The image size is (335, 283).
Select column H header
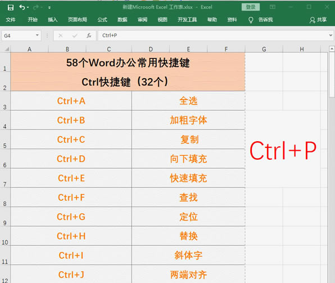(302, 49)
